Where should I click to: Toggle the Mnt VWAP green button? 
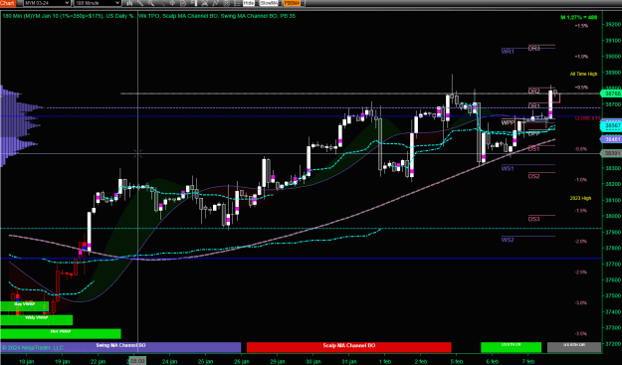point(61,334)
